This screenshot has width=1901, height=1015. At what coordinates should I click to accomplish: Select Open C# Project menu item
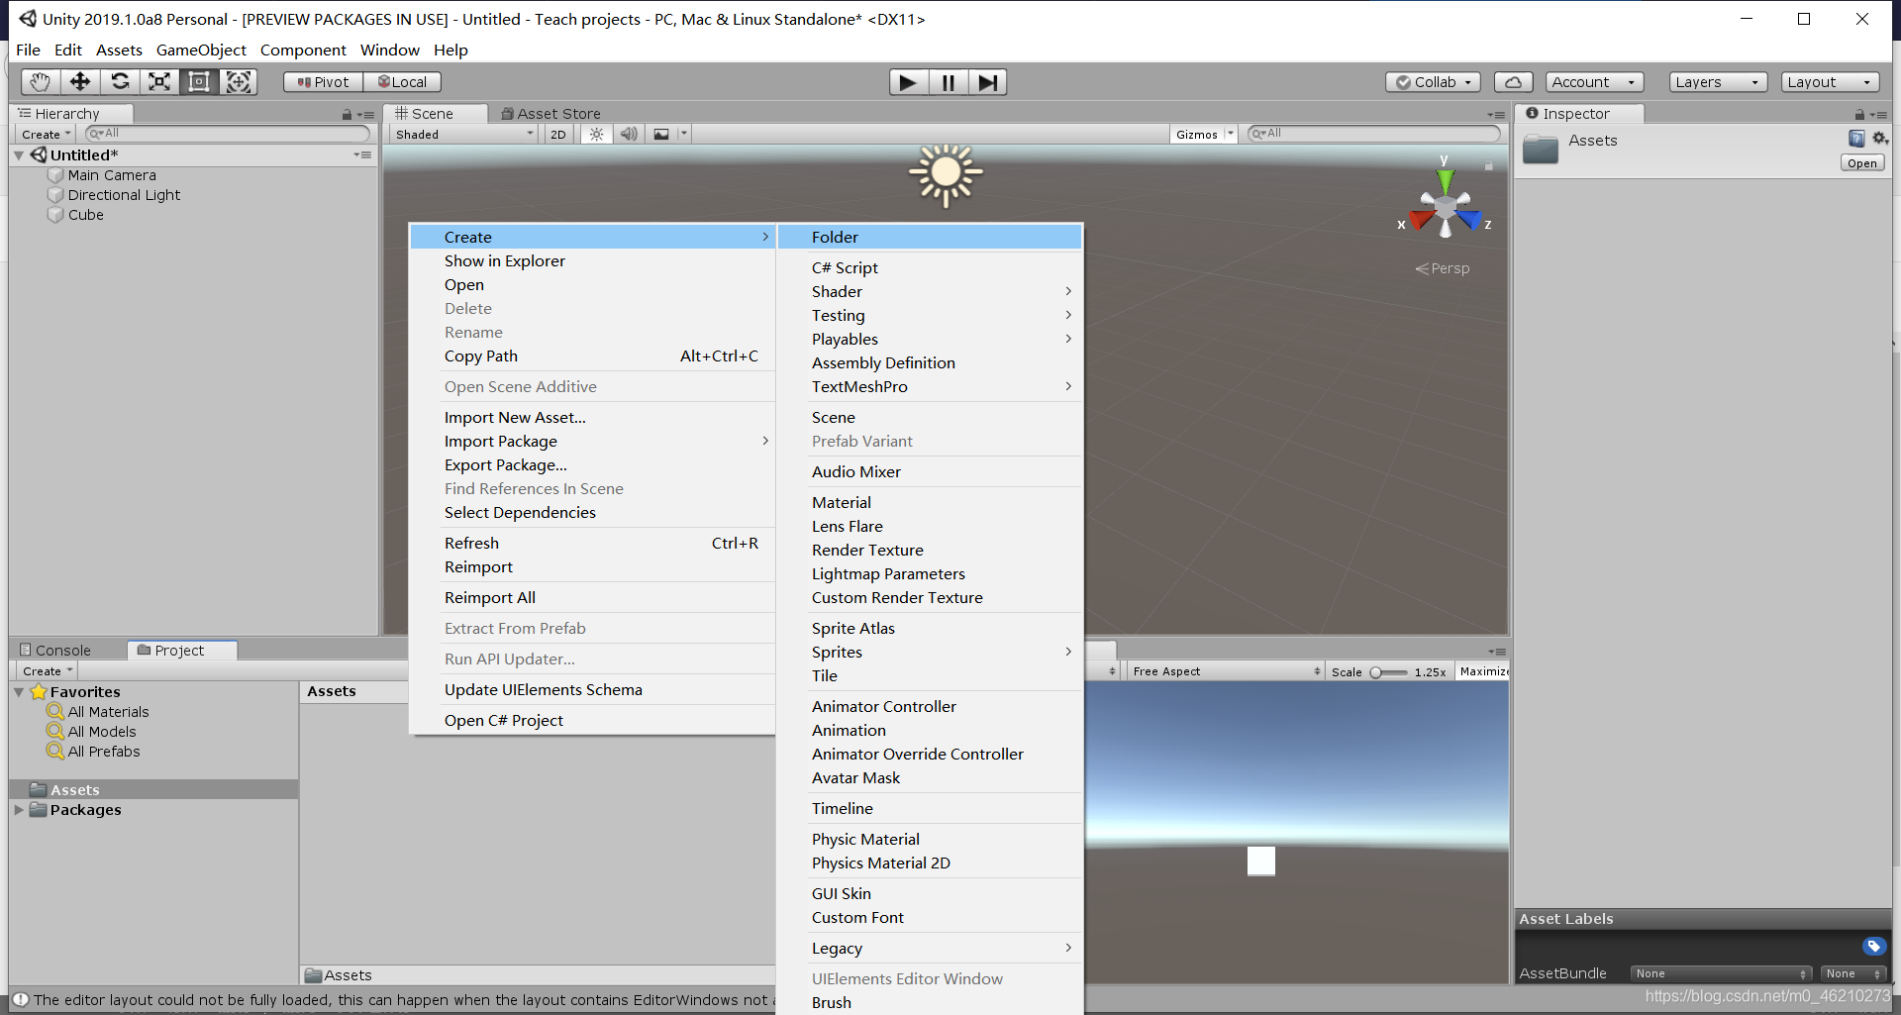pos(592,720)
